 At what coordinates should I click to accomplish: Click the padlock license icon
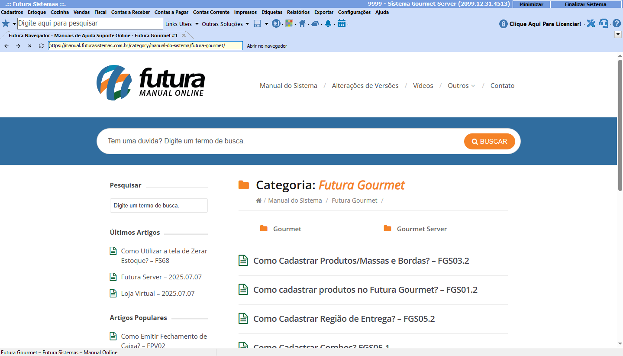pos(503,24)
